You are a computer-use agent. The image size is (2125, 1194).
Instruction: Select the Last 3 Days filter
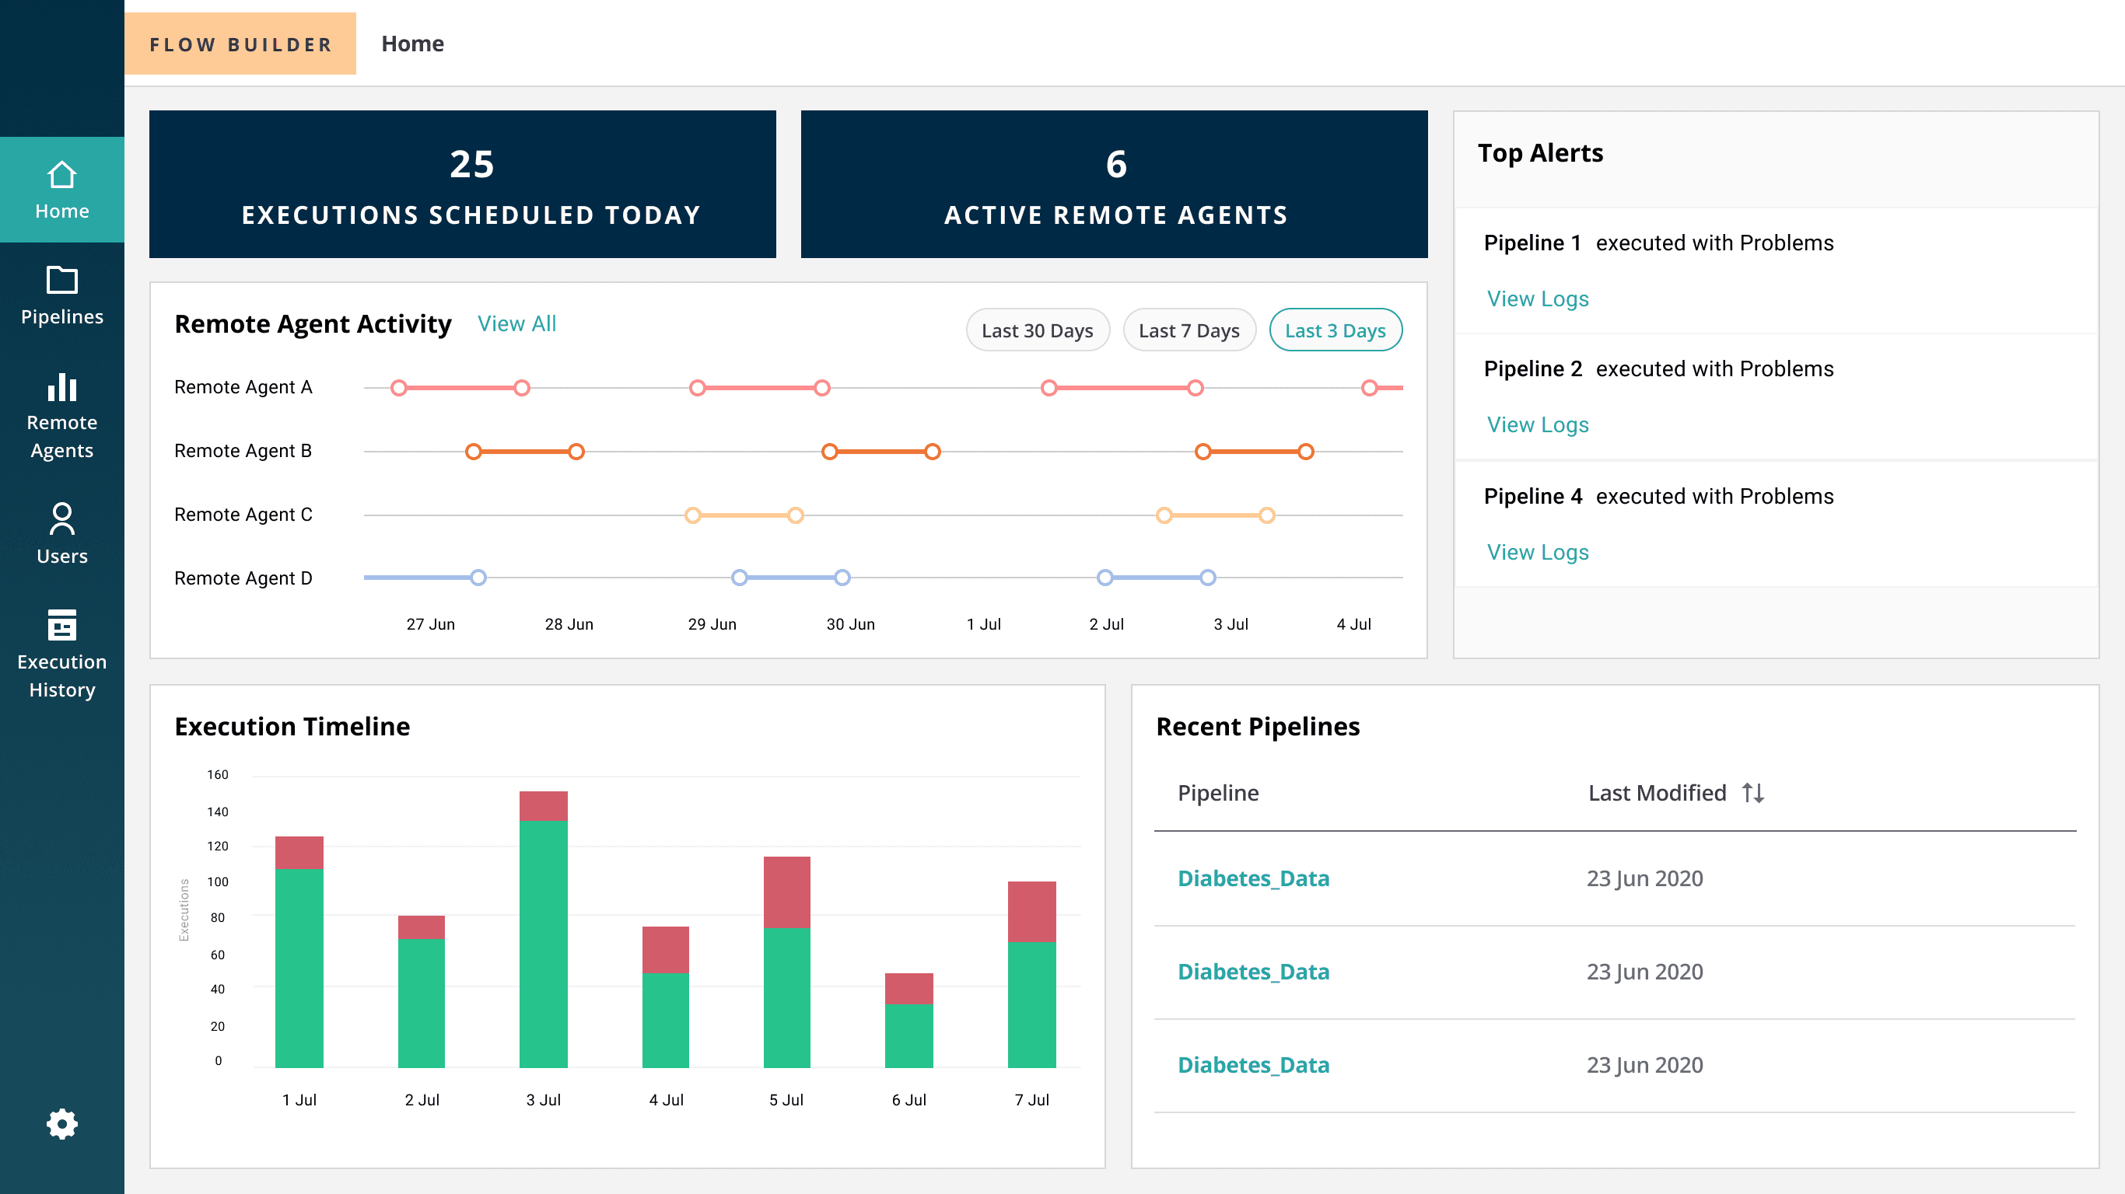(1335, 330)
